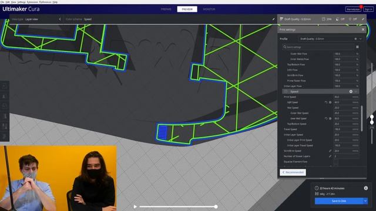This screenshot has width=376, height=211.
Task: Select Initial Layer Print Speed label
Action: 300,140
